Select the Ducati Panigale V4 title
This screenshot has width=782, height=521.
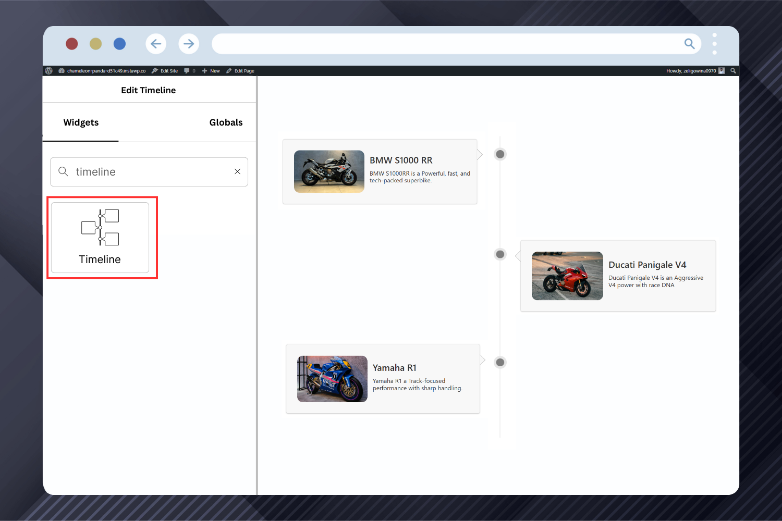647,265
